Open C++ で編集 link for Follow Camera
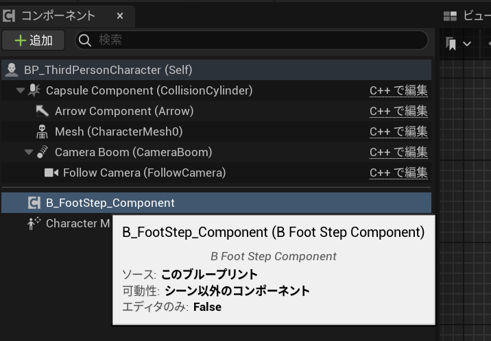The height and width of the screenshot is (341, 491). tap(398, 173)
